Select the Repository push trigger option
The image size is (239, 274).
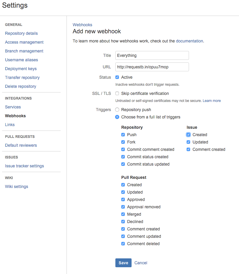click(x=117, y=110)
